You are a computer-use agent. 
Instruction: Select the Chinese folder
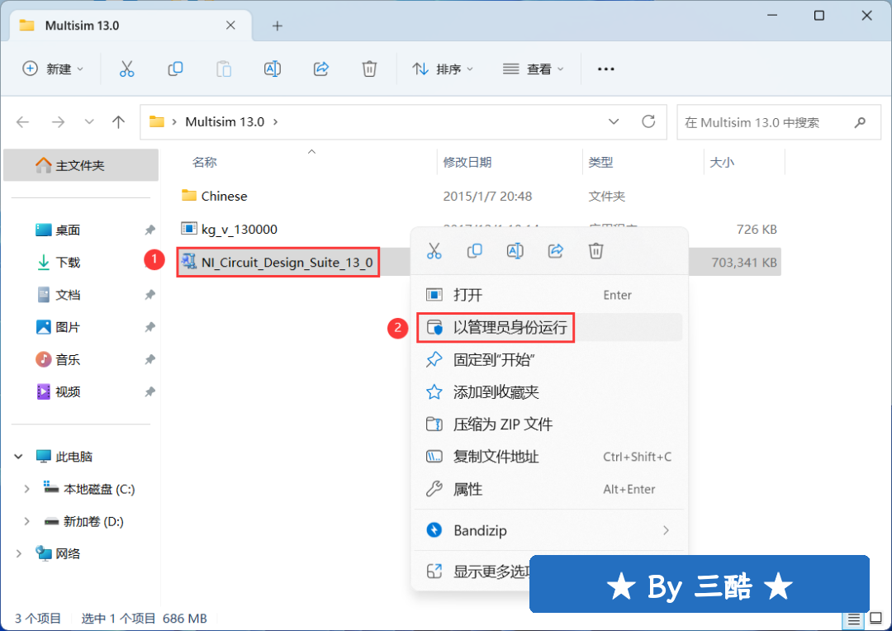pos(224,197)
